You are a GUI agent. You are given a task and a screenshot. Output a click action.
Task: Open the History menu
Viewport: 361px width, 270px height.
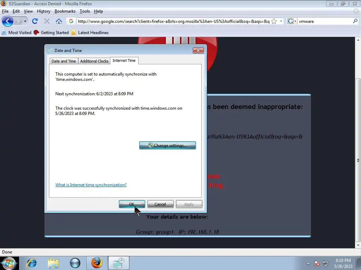[x=43, y=11]
